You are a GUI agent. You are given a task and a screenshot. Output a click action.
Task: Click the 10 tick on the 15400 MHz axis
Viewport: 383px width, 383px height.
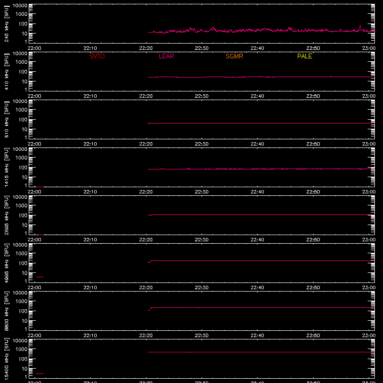coord(24,369)
